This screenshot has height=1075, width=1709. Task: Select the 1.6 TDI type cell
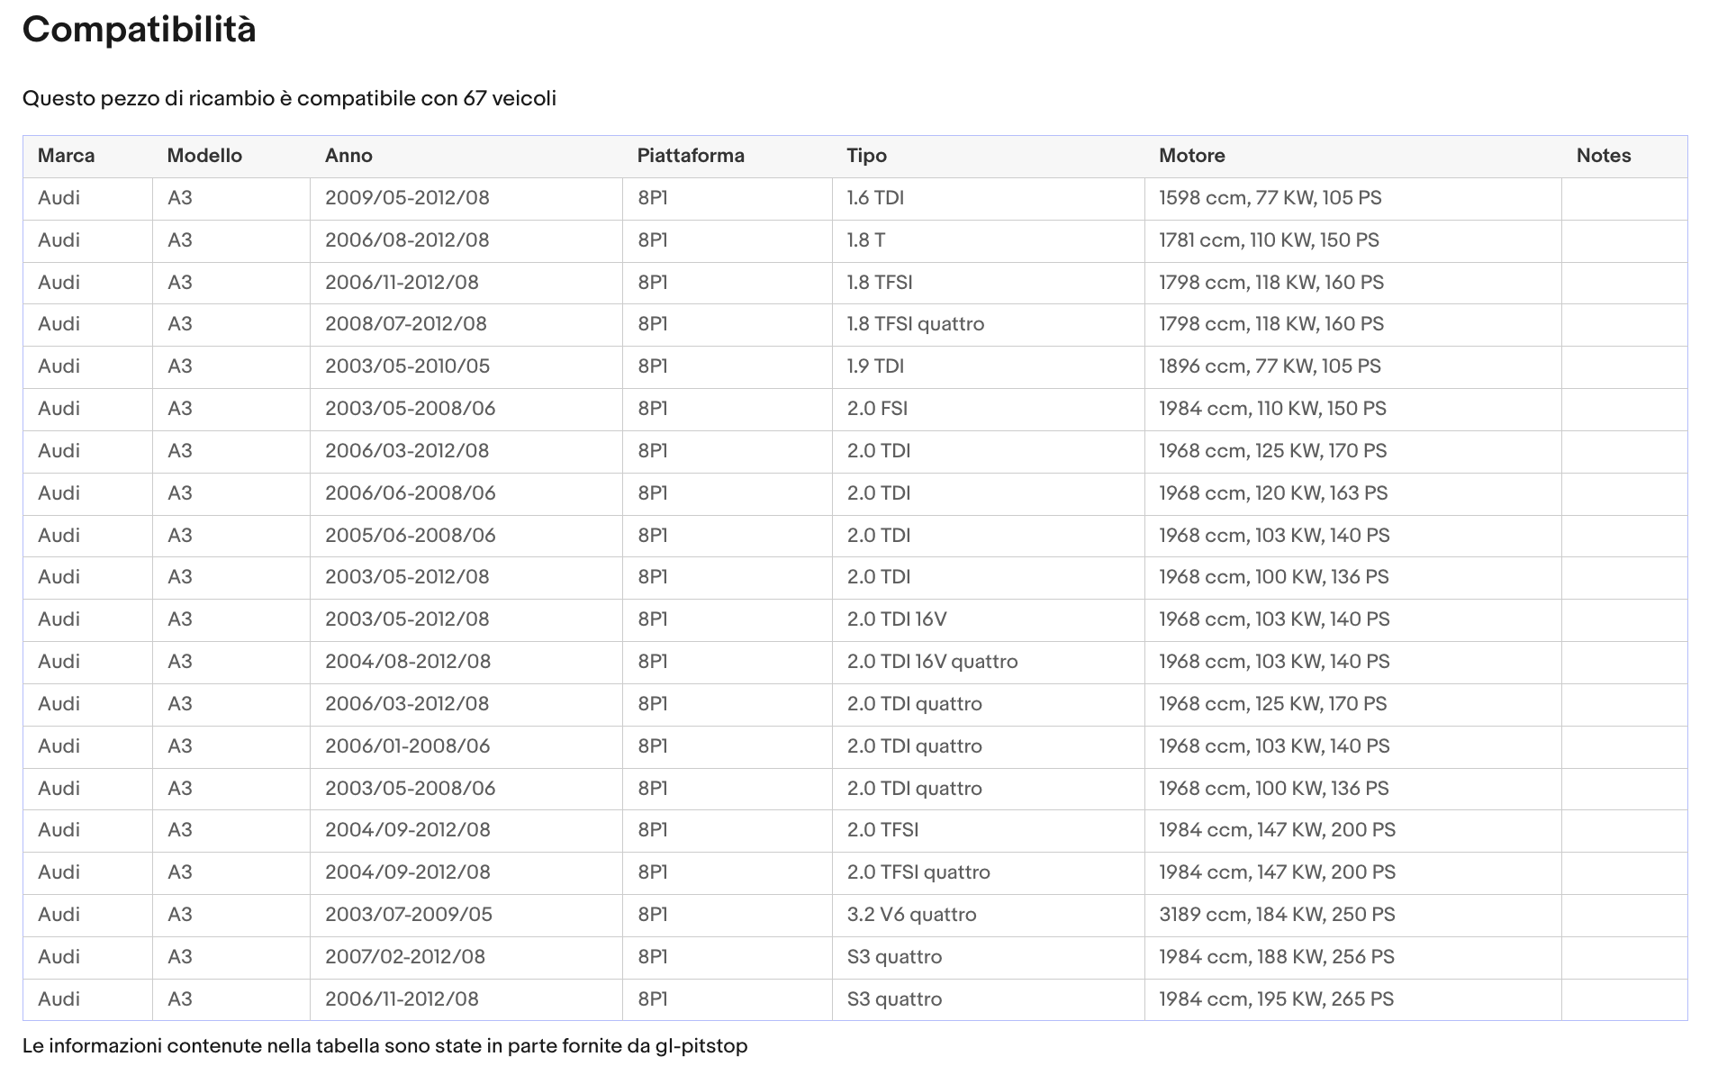875,198
